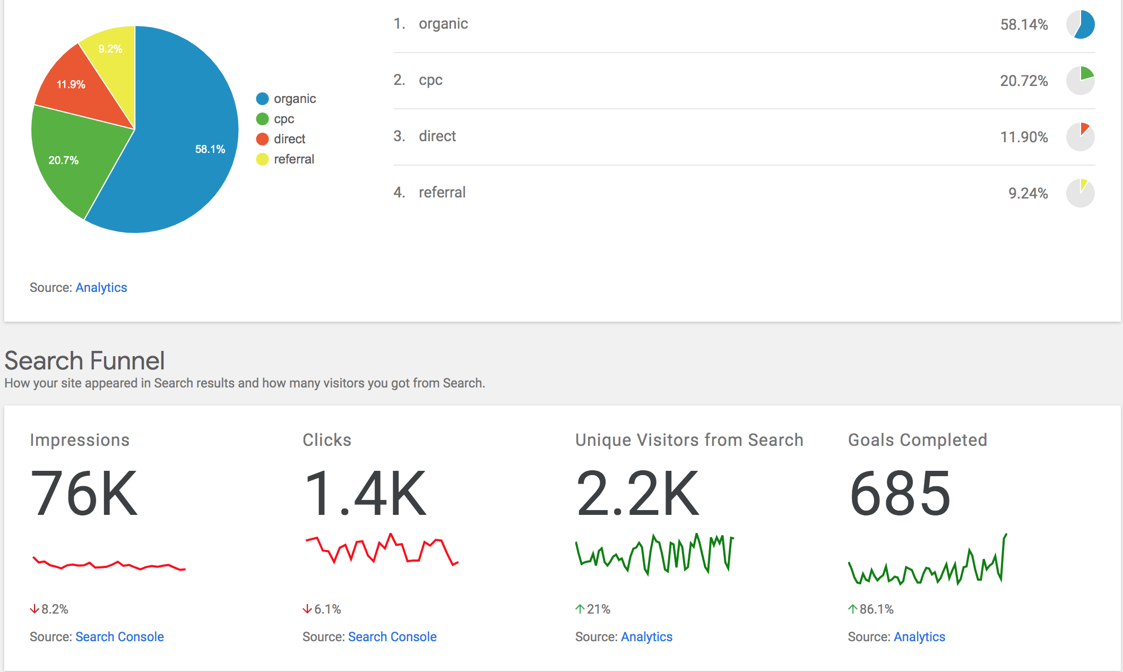
Task: Open the Analytics link under pie chart
Action: 101,288
